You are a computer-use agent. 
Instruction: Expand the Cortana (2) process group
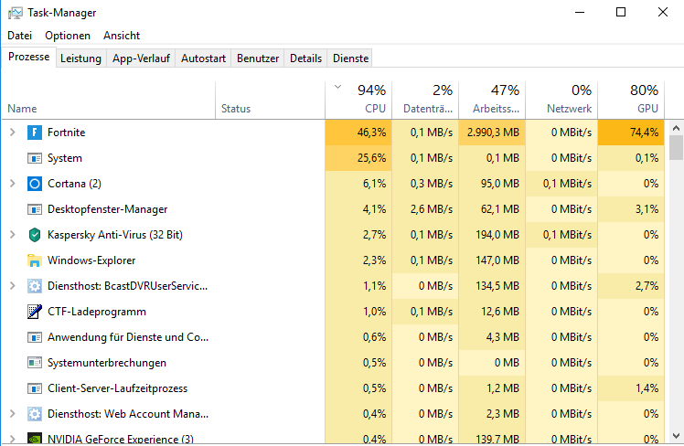pyautogui.click(x=13, y=184)
